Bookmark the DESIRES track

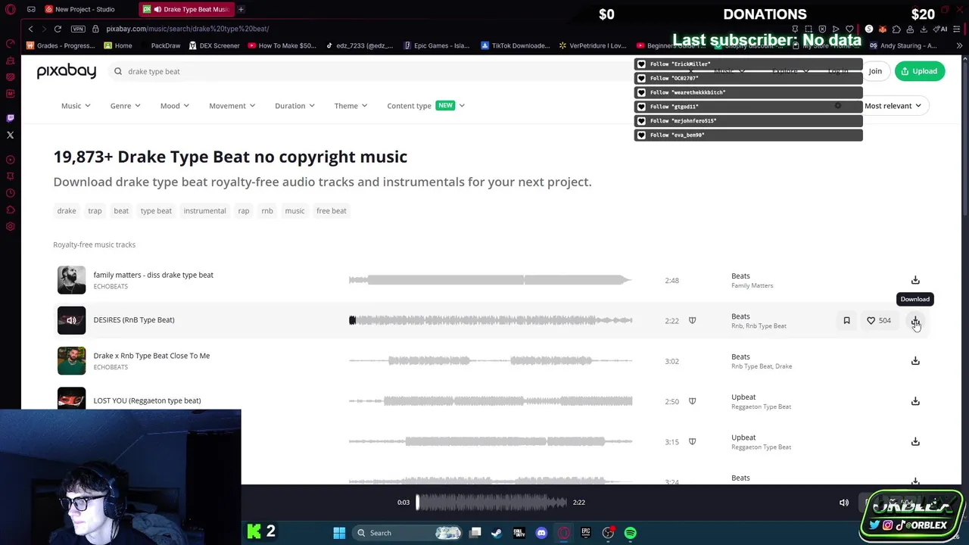coord(846,320)
